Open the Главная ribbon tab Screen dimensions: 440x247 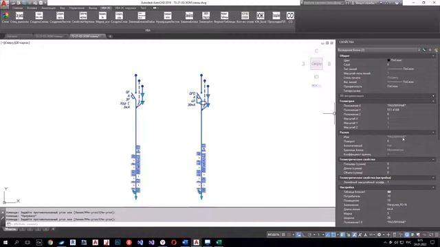(17, 8)
